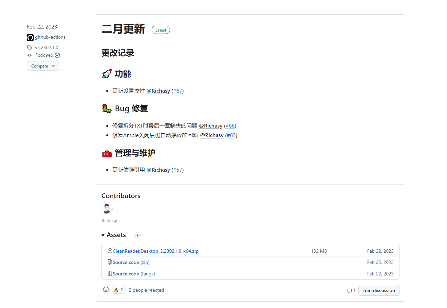Screen dimensions: 447x308
Task: Click the github-actions avatar icon
Action: [30, 37]
